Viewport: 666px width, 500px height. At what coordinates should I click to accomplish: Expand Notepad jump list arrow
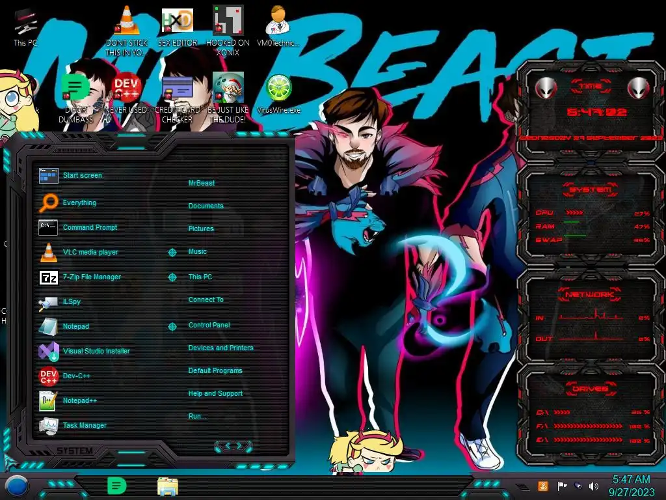pyautogui.click(x=172, y=327)
